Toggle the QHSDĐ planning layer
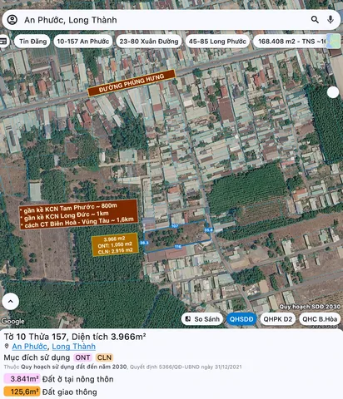The height and width of the screenshot is (399, 343). click(x=241, y=319)
